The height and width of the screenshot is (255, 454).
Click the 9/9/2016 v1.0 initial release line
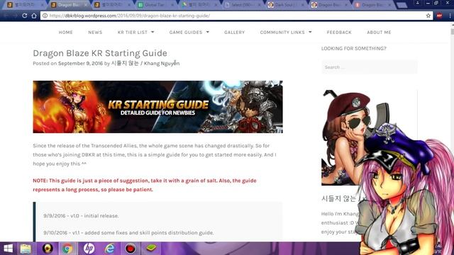(81, 215)
